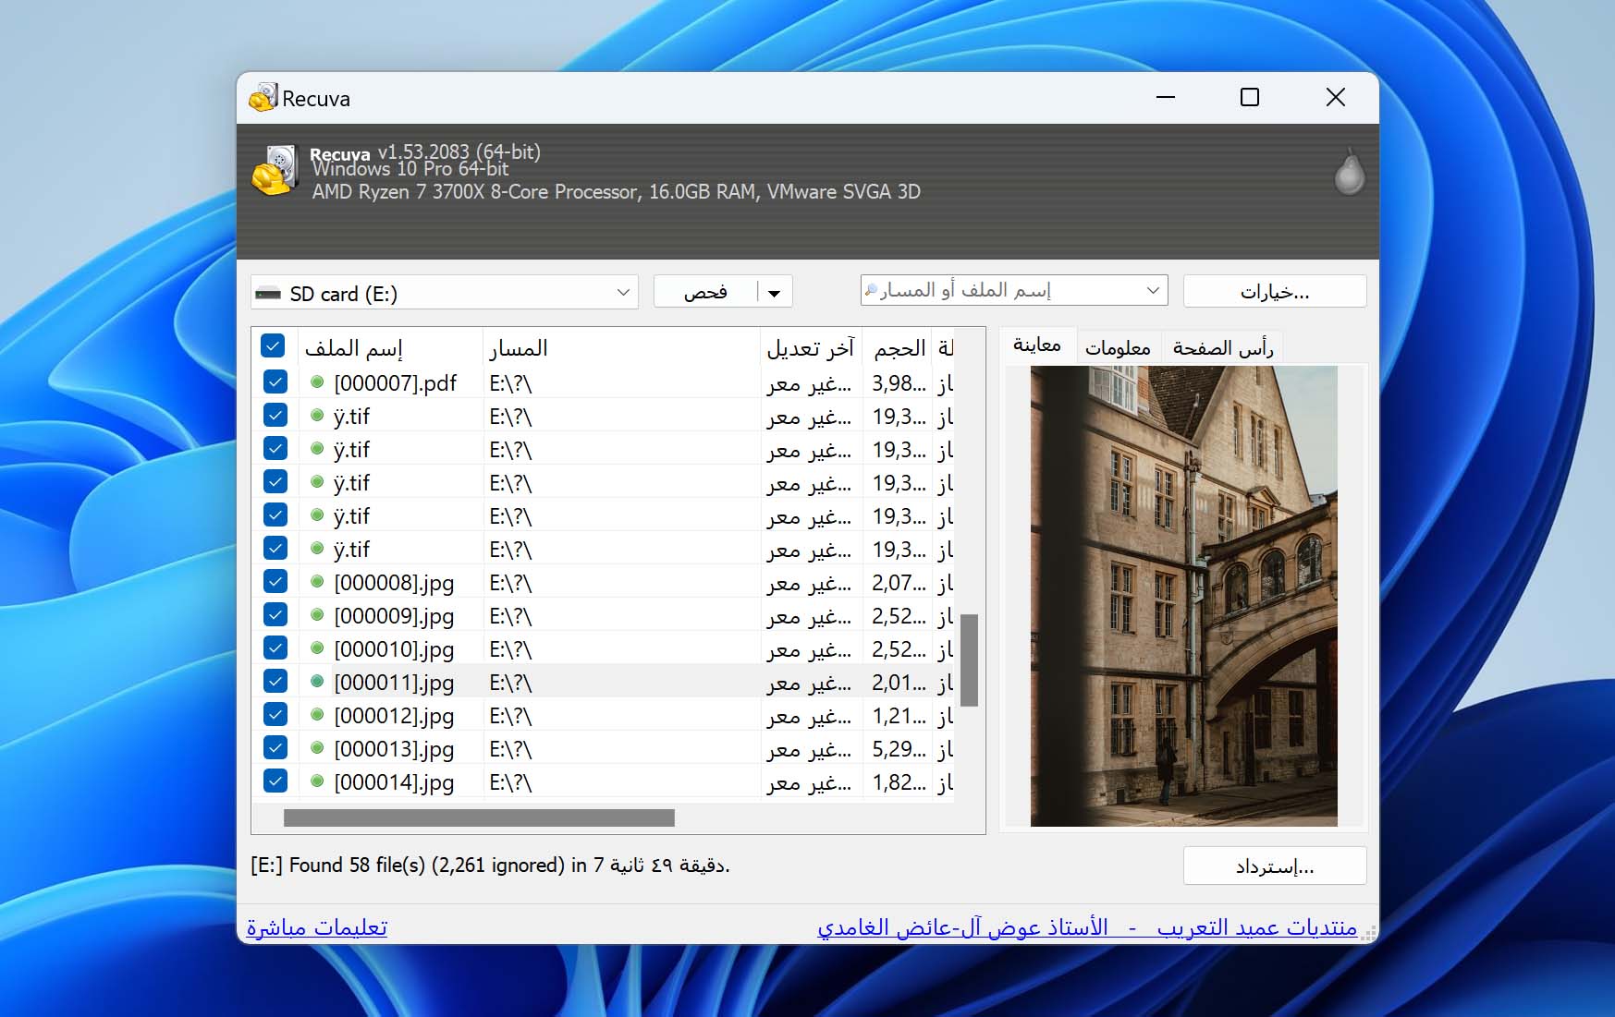
Task: Select the [000007].pdf file name
Action: (395, 382)
